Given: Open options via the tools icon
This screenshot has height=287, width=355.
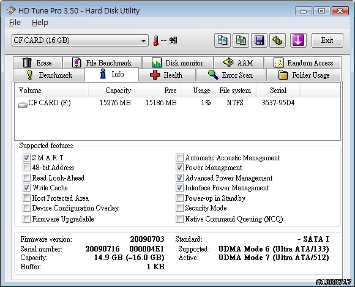Looking at the screenshot, I should (277, 40).
